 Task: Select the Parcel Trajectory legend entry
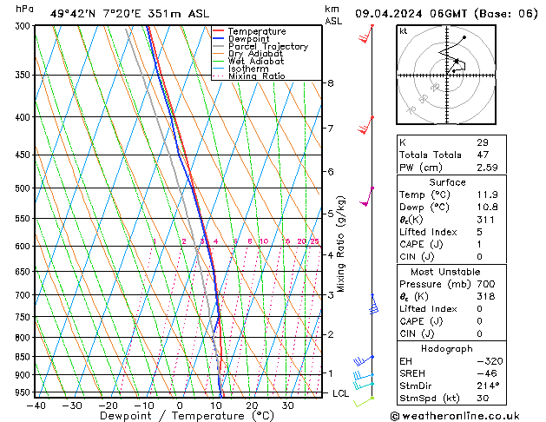(x=267, y=47)
